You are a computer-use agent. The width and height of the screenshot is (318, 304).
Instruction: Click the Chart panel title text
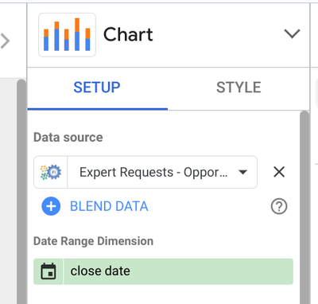128,34
